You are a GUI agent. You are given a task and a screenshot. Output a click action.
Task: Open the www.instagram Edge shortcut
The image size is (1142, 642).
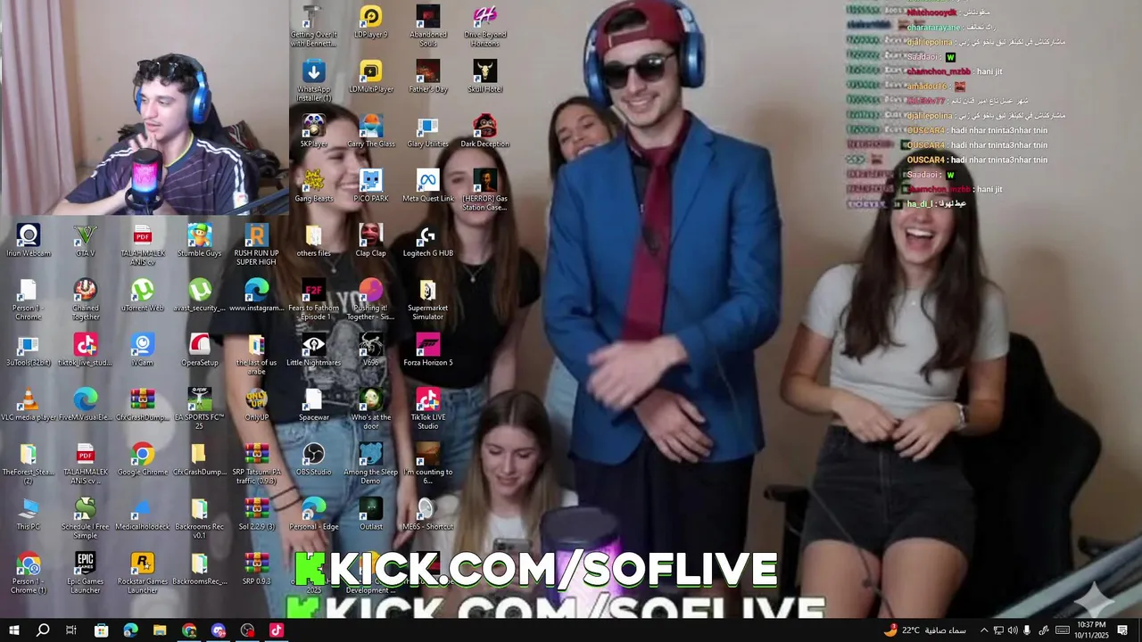(x=256, y=295)
